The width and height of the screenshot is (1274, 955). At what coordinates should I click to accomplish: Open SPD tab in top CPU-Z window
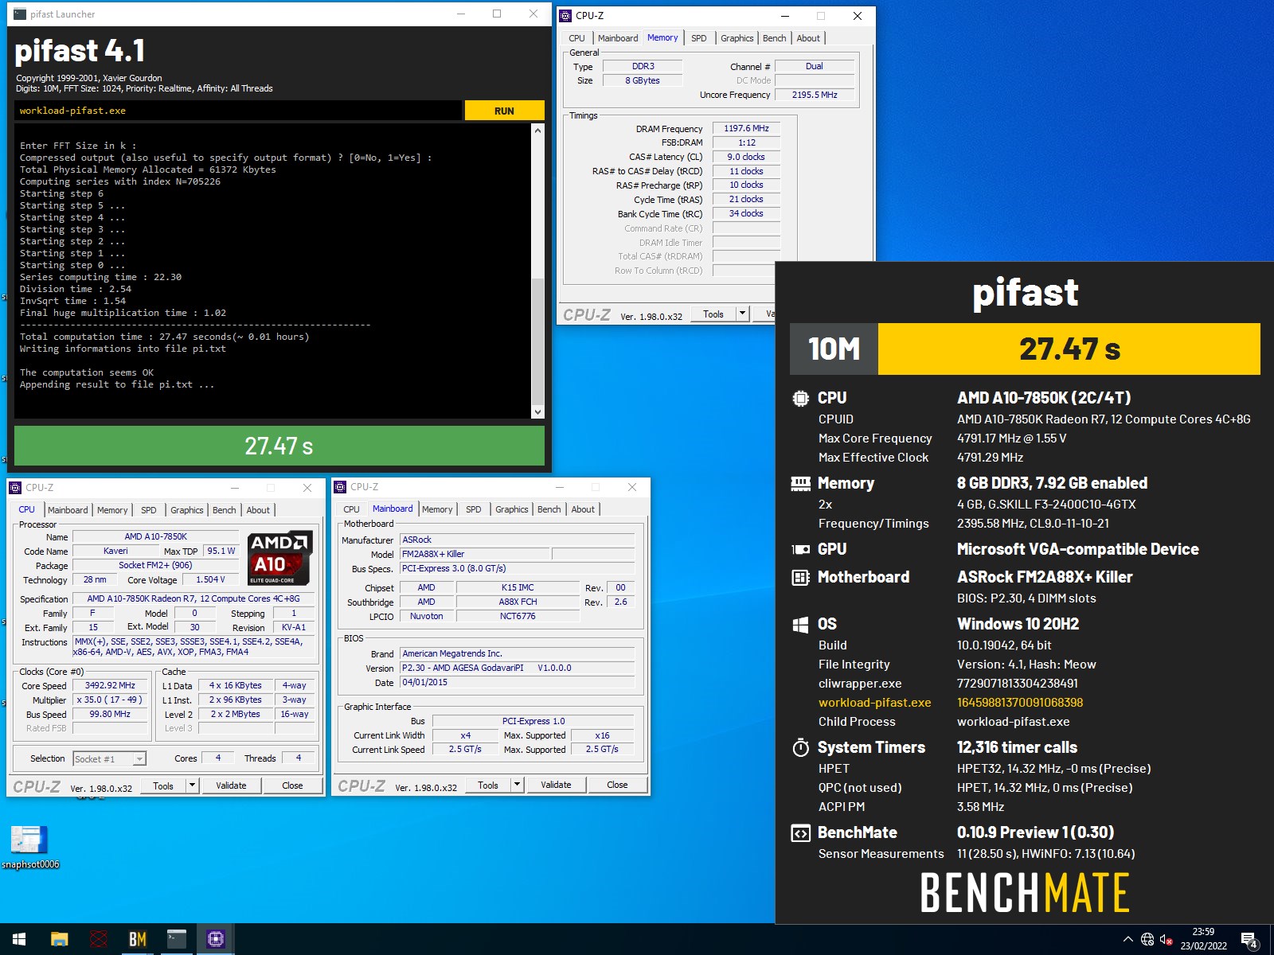(x=698, y=38)
